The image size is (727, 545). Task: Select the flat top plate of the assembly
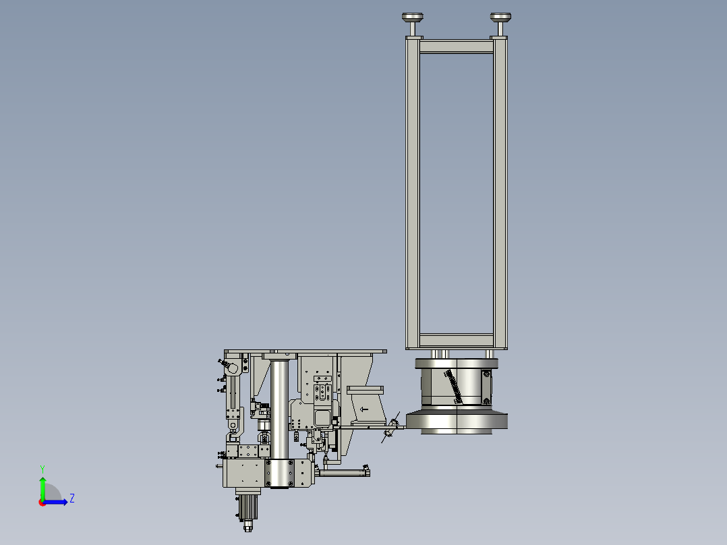click(305, 351)
